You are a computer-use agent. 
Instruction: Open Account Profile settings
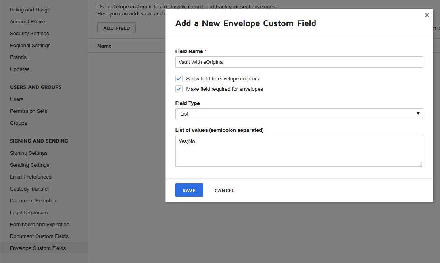[x=27, y=21]
